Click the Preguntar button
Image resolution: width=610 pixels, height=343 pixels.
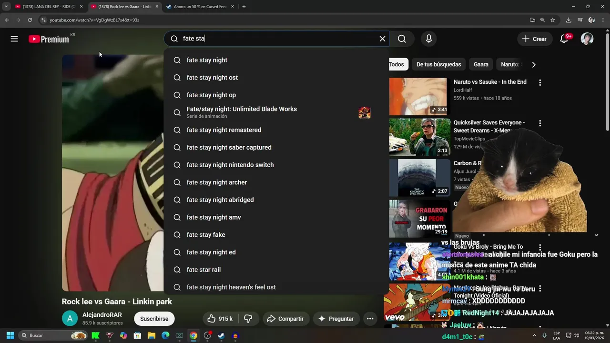coord(336,319)
